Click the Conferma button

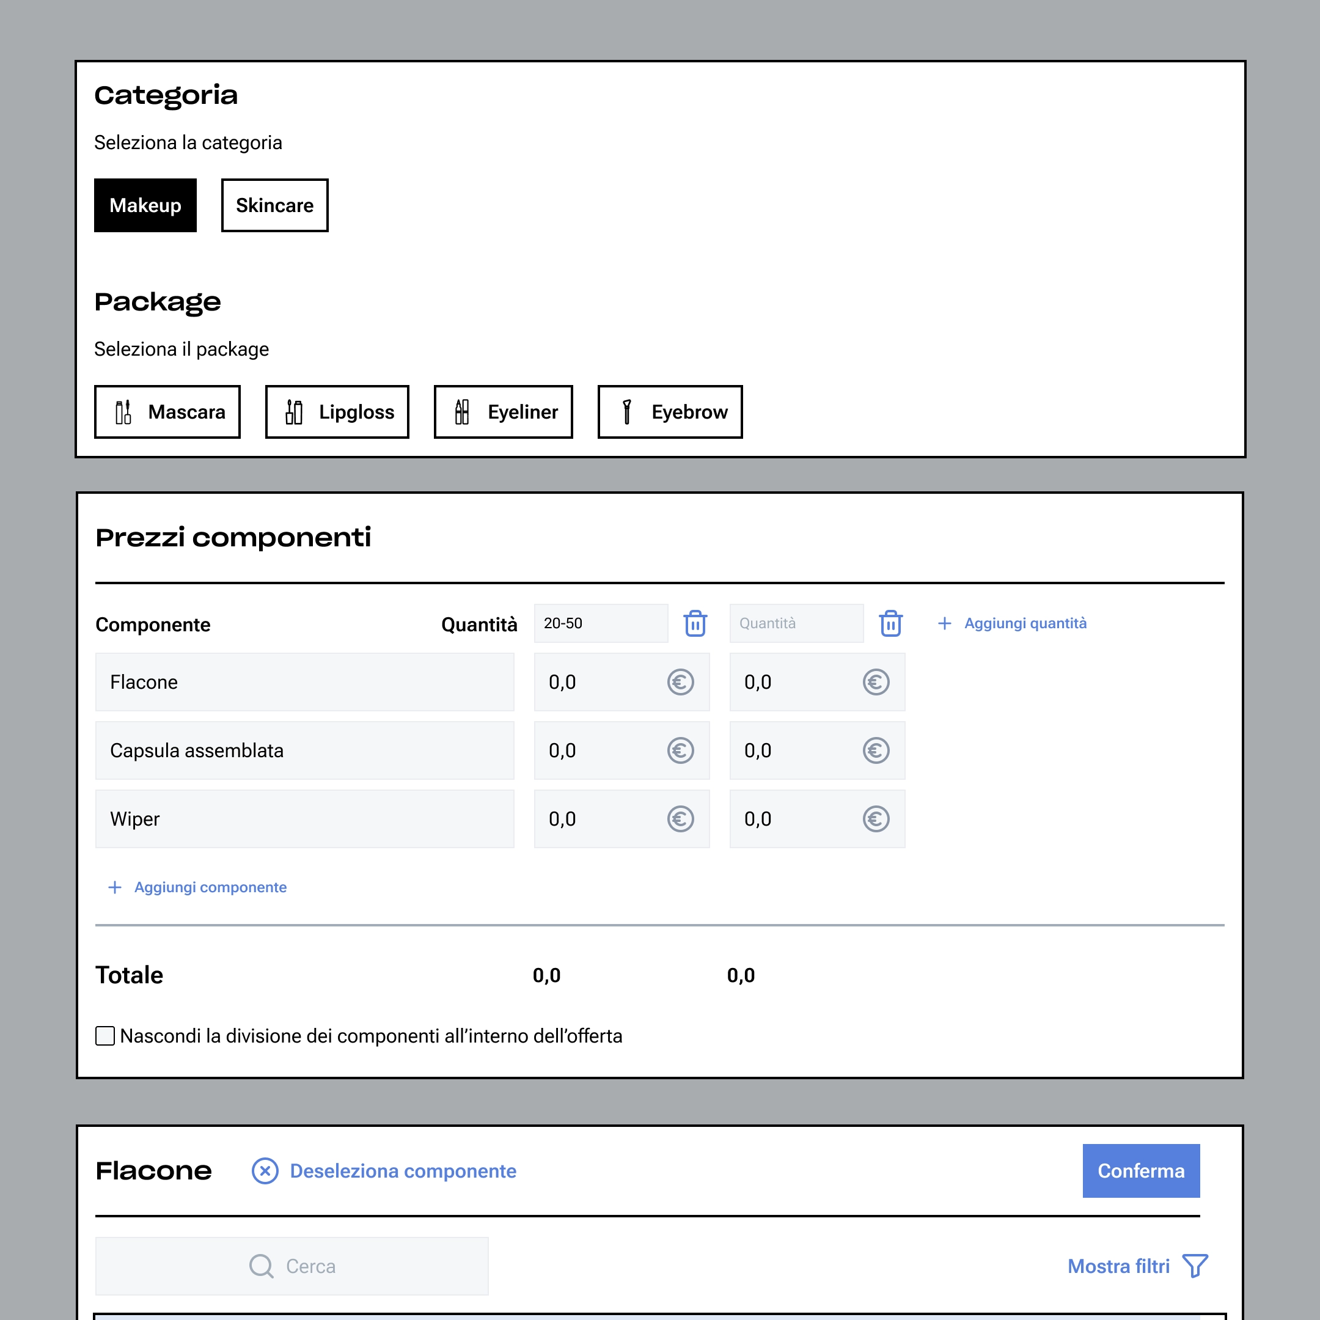1141,1170
